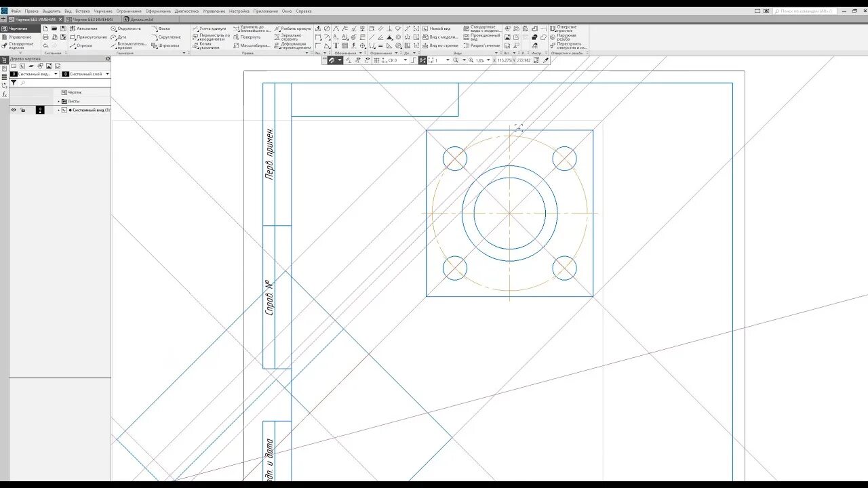Expand the Правка panel arrow
The width and height of the screenshot is (868, 488).
[x=307, y=53]
